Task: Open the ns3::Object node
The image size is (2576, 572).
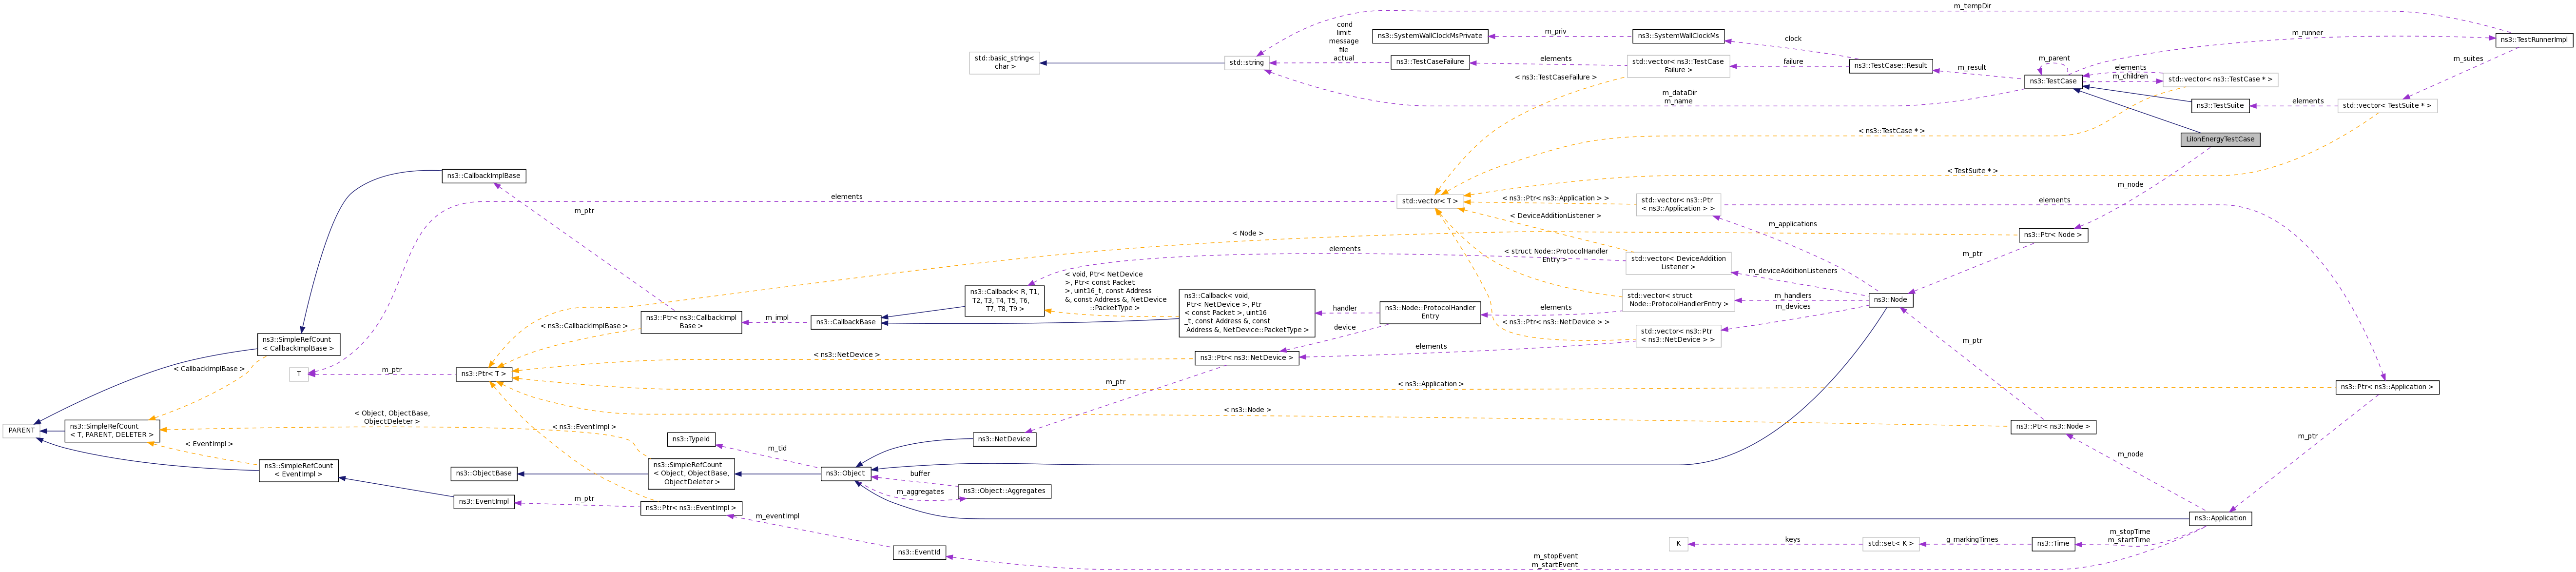Action: click(846, 474)
